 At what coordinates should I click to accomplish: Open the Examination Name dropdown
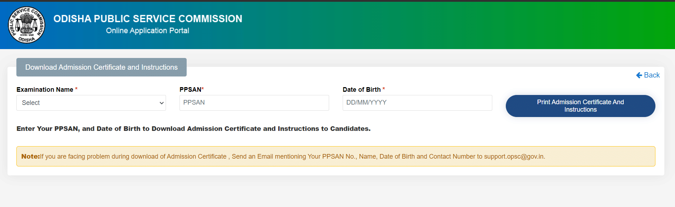(x=91, y=103)
